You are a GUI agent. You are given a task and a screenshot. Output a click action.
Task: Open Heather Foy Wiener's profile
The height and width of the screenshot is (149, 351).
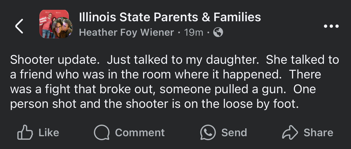pyautogui.click(x=126, y=33)
